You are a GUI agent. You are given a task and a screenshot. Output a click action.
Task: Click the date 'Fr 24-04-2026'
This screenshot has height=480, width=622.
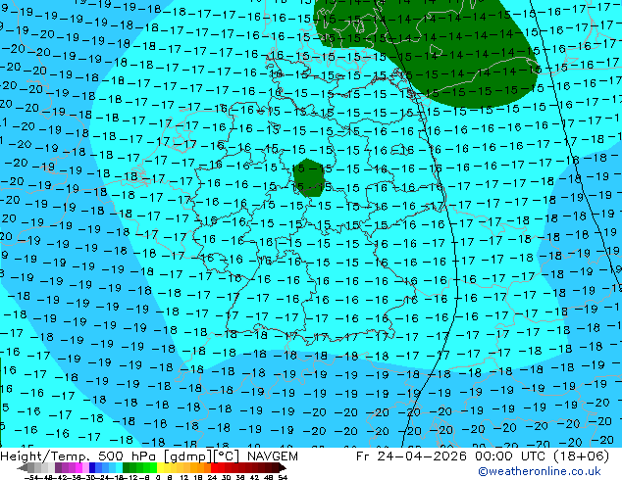point(411,456)
